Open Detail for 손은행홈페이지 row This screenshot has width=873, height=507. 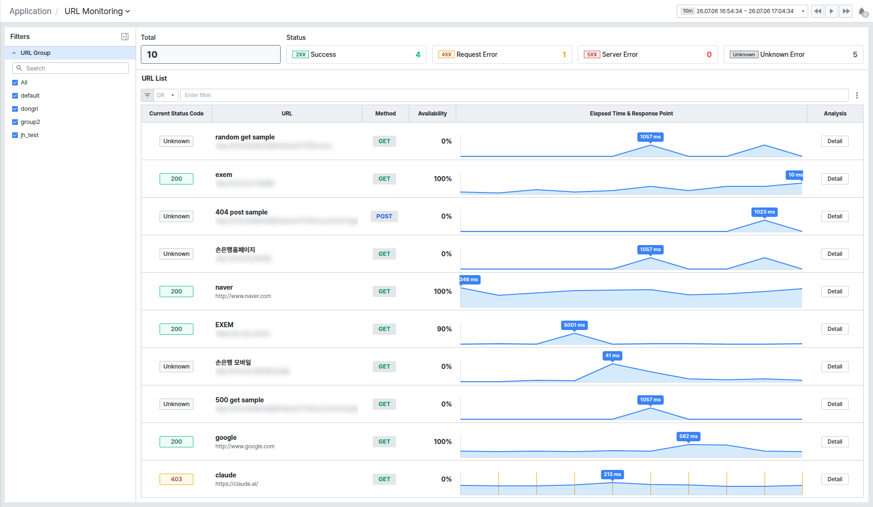[x=835, y=254]
